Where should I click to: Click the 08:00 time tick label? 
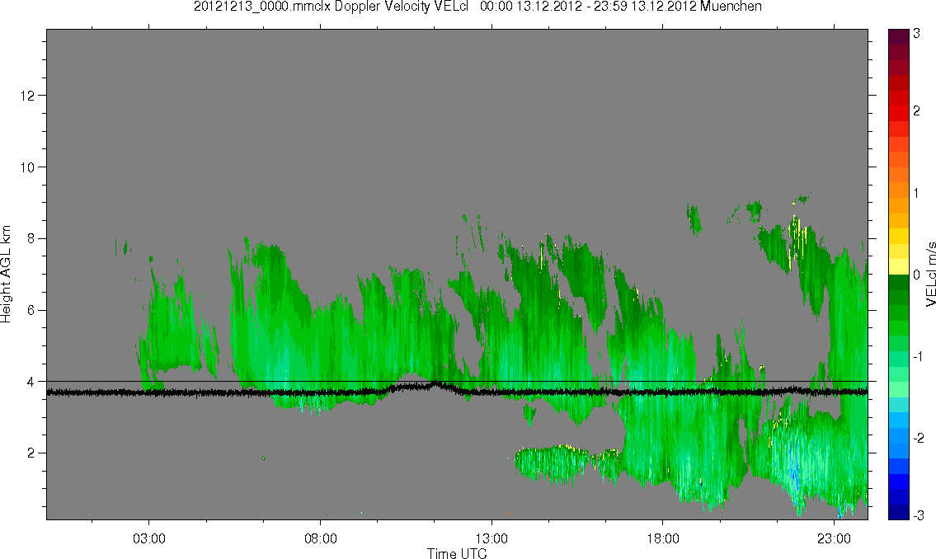click(321, 538)
